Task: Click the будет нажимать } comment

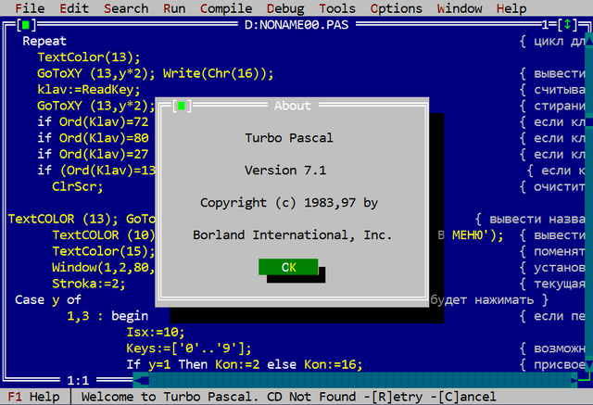Action: (x=489, y=300)
